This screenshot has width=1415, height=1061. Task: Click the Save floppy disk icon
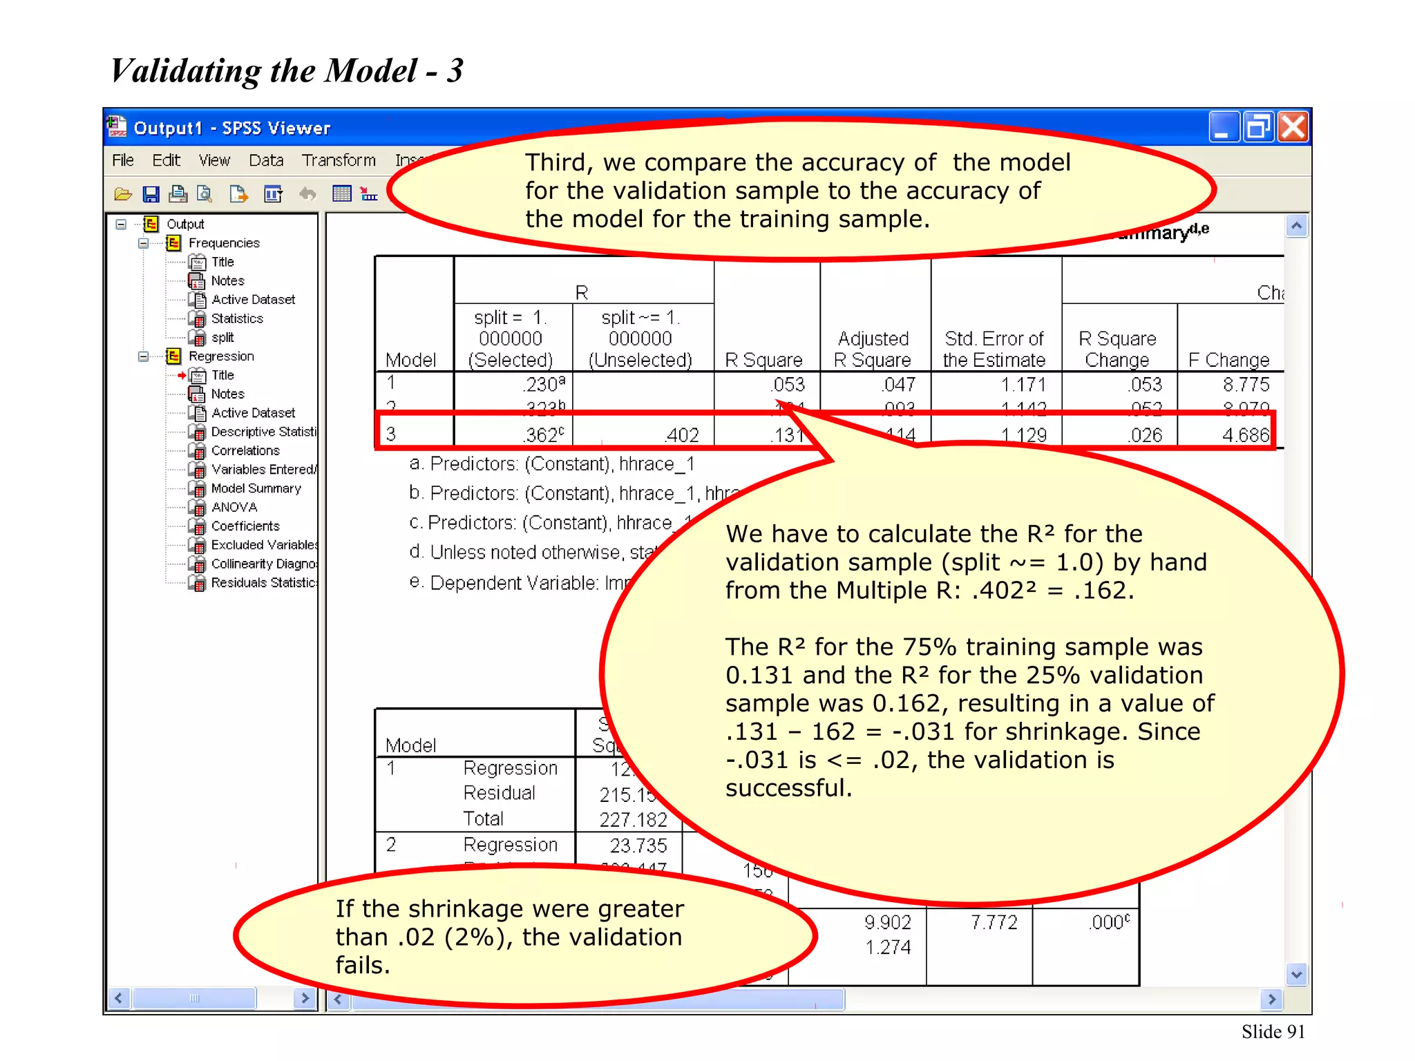(151, 194)
